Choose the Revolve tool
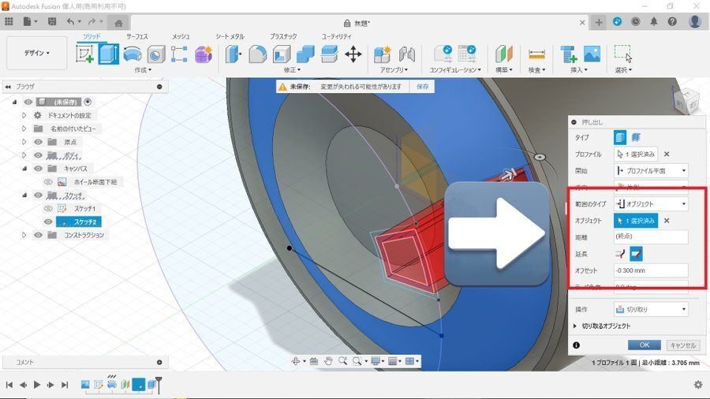The height and width of the screenshot is (399, 710). [133, 54]
